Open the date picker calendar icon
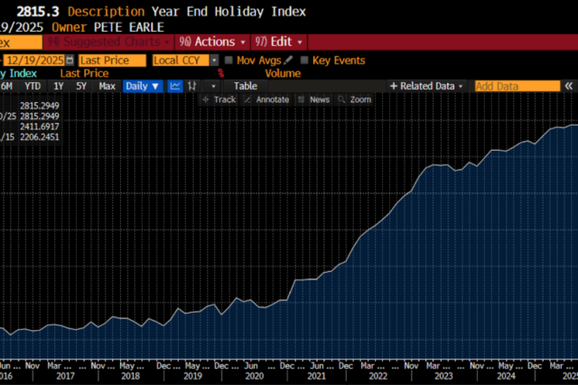 coord(70,61)
